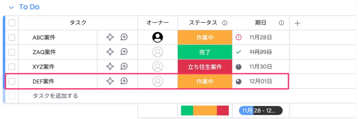This screenshot has height=119, width=358.
Task: Tick the checkbox for ABC案件
Action: pyautogui.click(x=12, y=37)
